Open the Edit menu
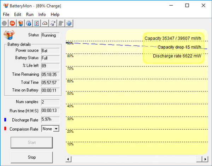The image size is (212, 166). coord(18,14)
